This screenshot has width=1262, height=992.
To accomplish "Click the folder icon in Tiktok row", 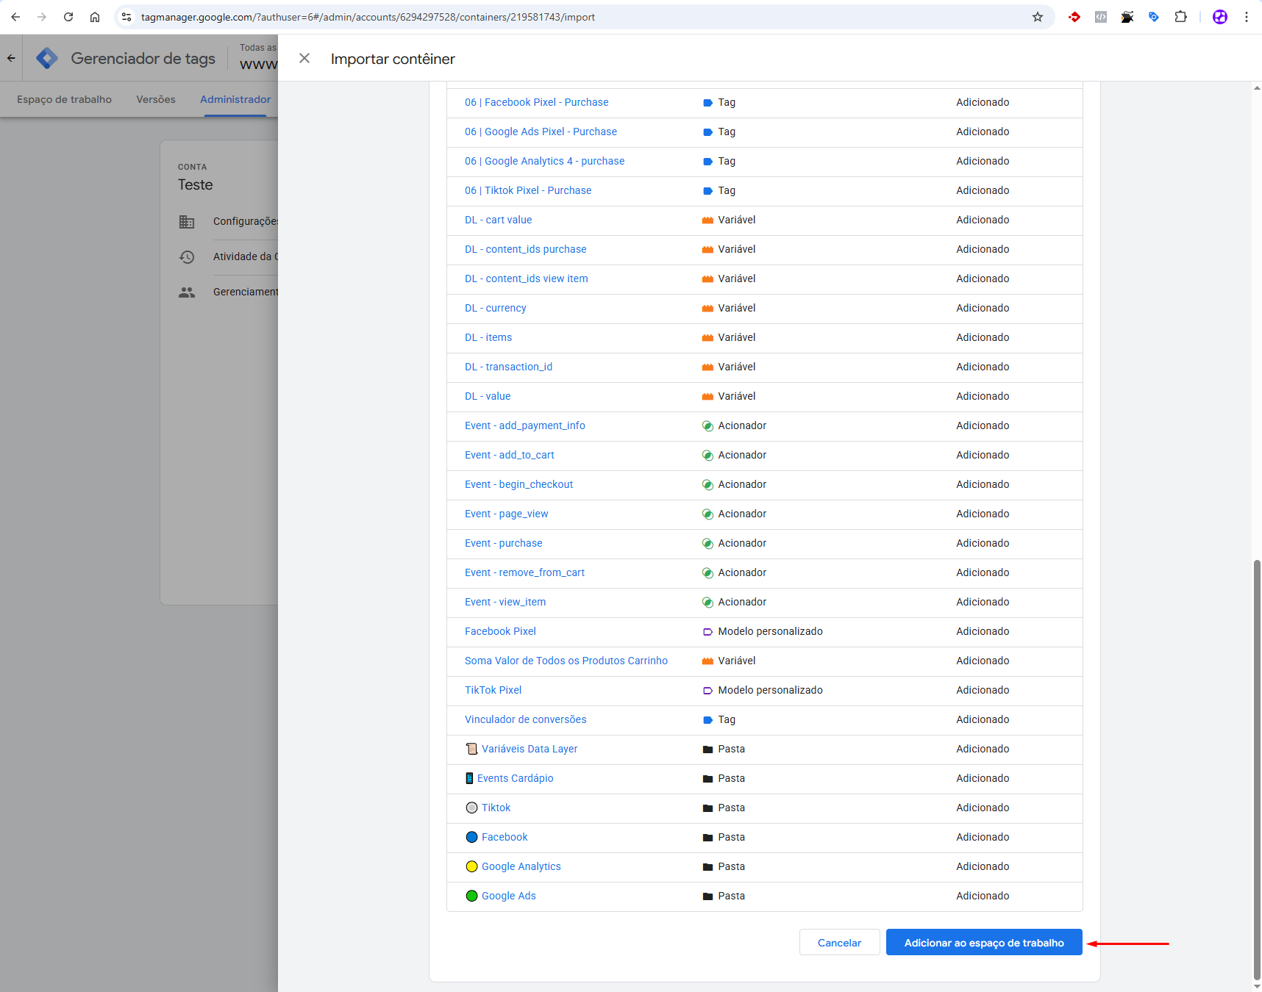I will click(x=707, y=808).
